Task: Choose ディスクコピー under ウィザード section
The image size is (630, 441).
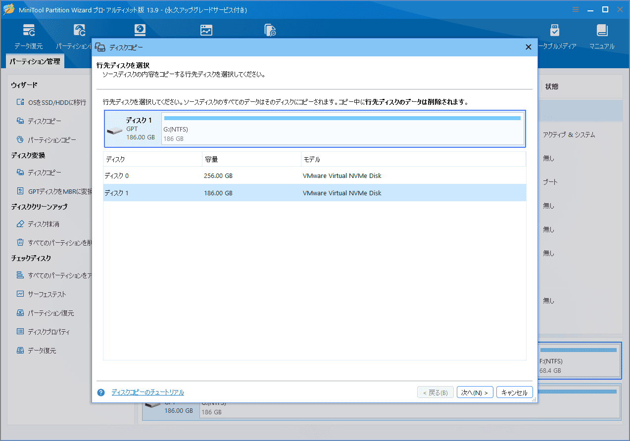Action: pos(39,121)
